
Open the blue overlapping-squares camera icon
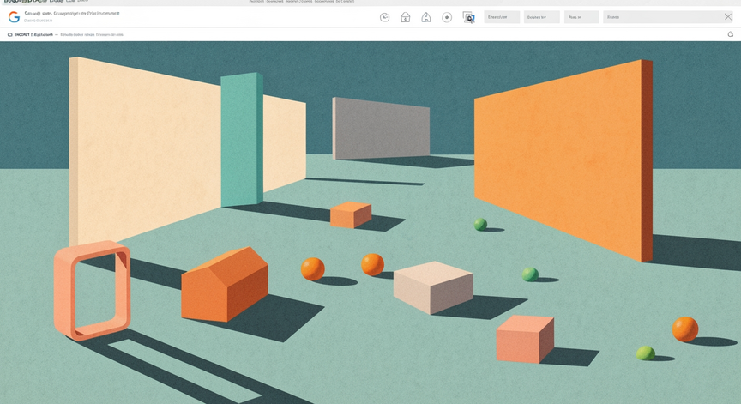click(x=468, y=17)
